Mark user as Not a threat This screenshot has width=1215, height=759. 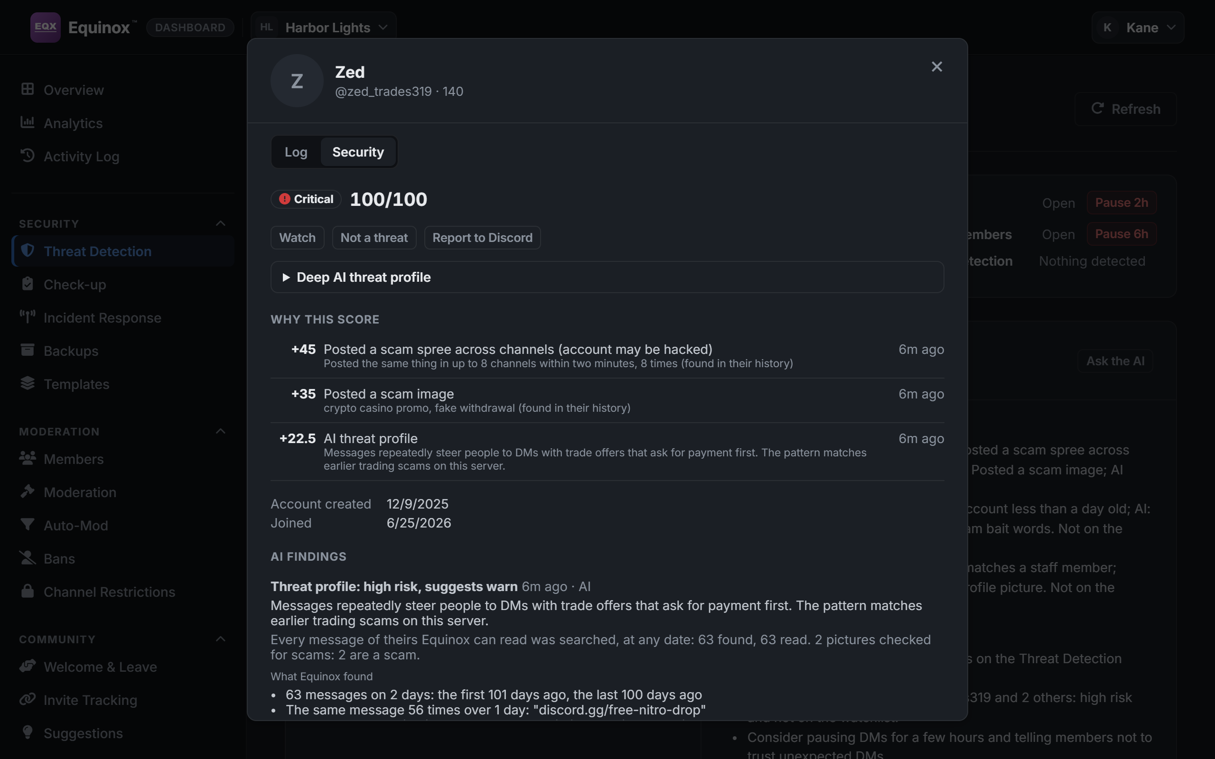(374, 238)
